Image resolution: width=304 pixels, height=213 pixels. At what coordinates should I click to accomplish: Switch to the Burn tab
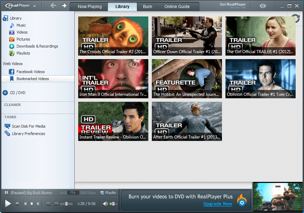pos(147,6)
